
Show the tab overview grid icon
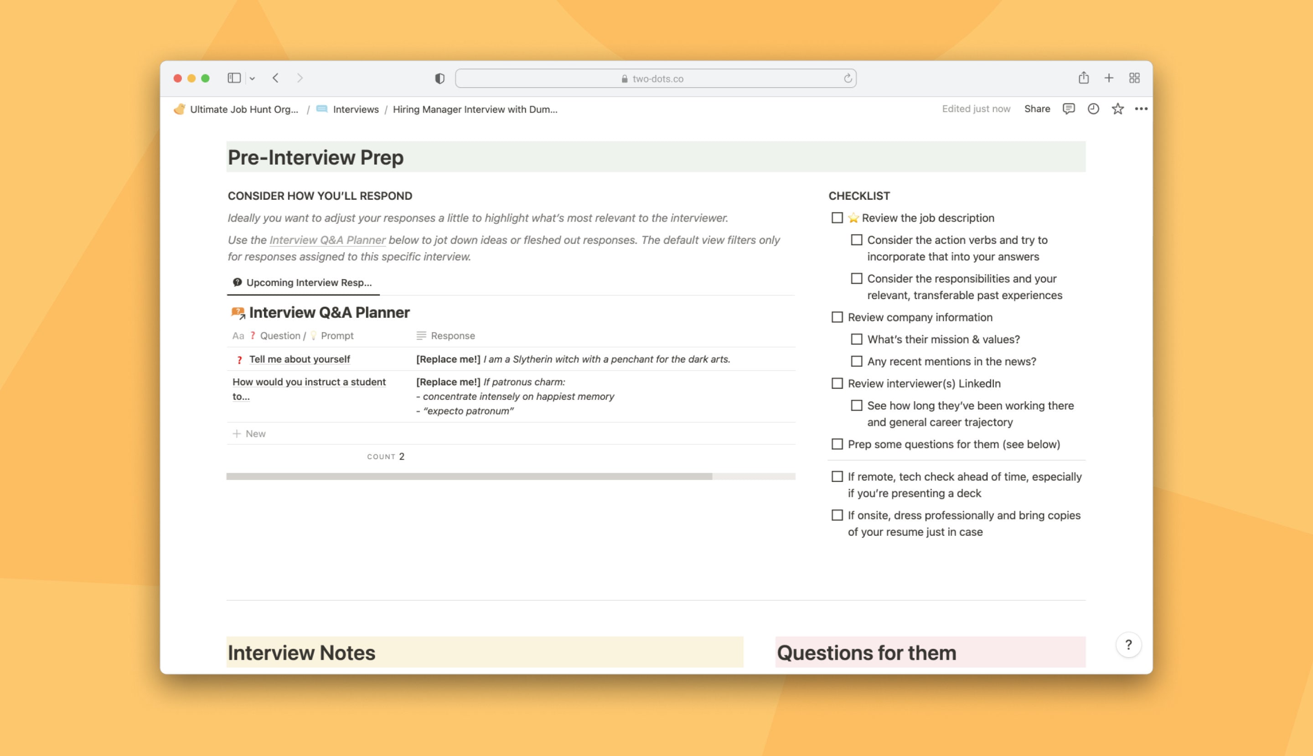1134,78
